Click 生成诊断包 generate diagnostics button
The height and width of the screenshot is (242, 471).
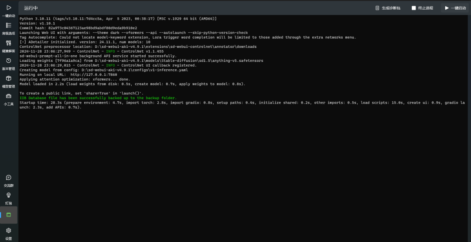[388, 8]
